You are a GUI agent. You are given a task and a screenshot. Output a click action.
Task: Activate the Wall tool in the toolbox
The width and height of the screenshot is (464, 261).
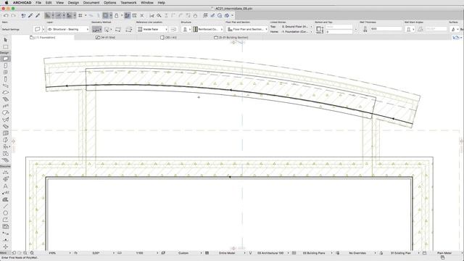coord(5,59)
